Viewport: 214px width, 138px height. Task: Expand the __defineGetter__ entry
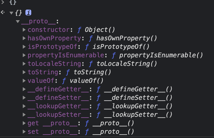24,89
